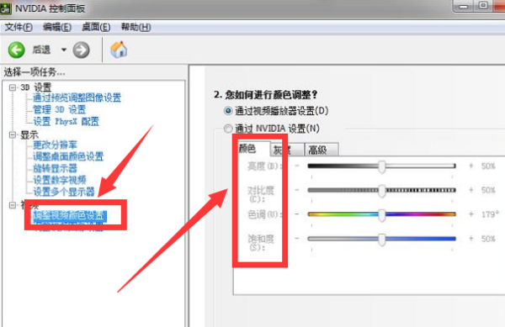Open 设置数字视频 link
Viewport: 505px width, 327px height.
60,180
